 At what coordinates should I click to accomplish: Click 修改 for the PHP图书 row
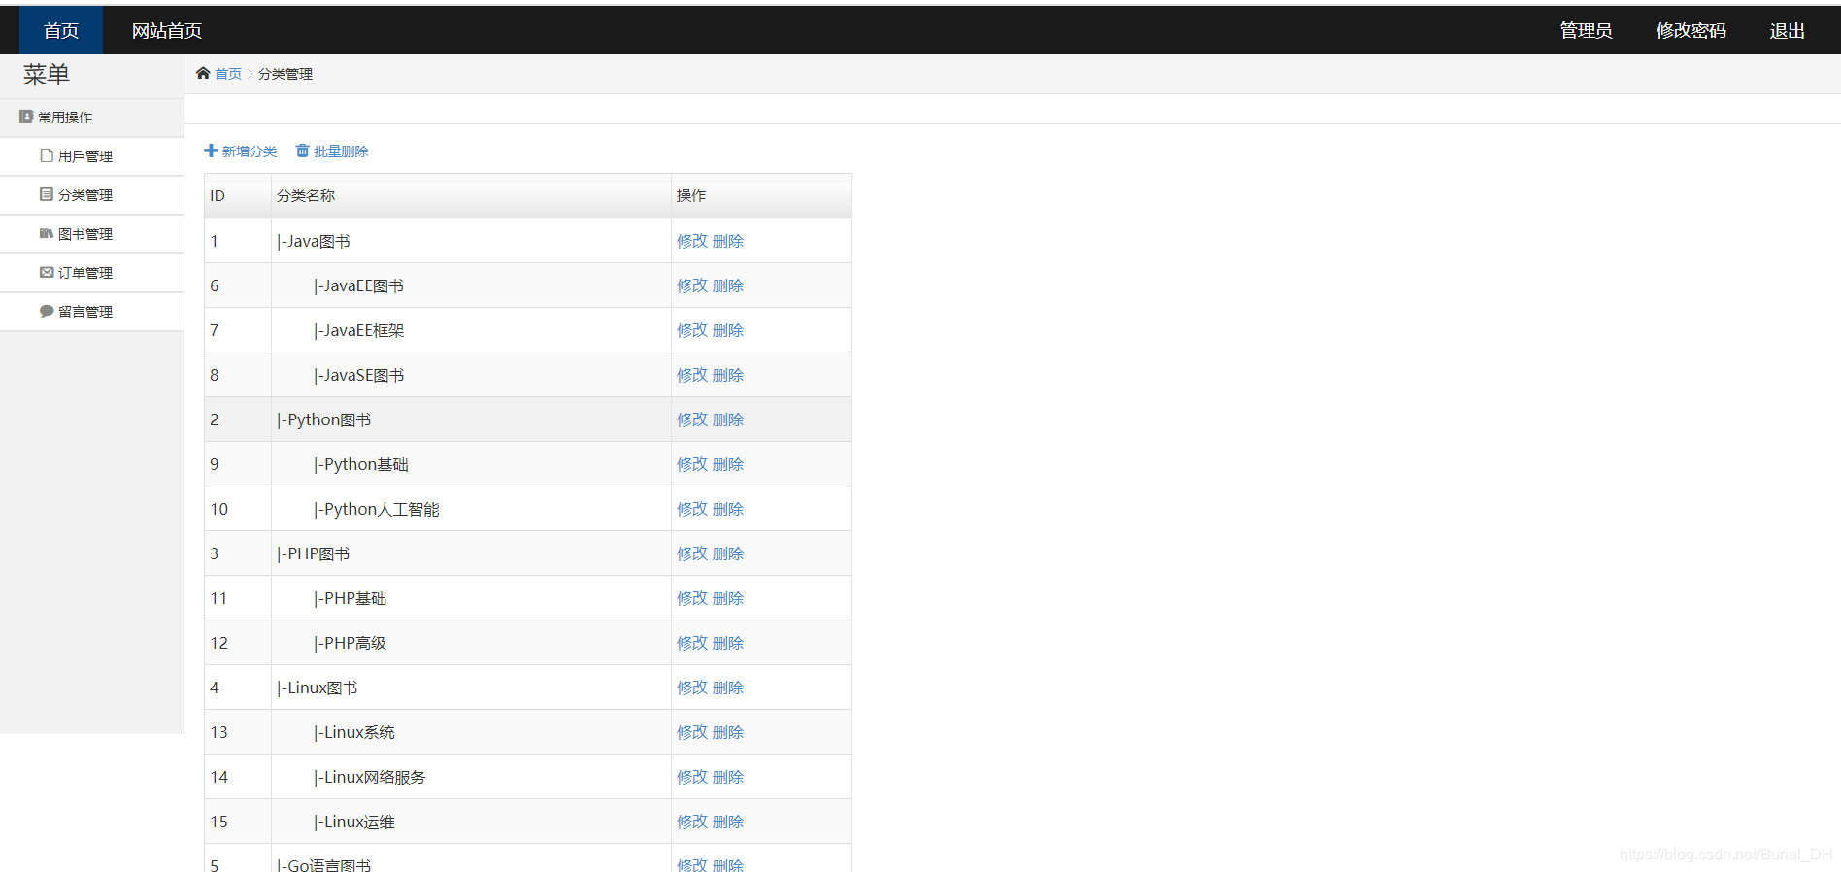click(x=692, y=553)
